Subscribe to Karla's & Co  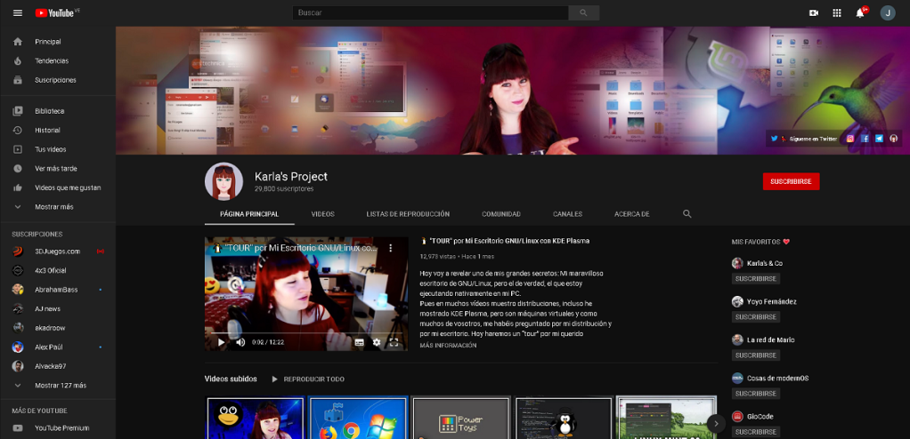(756, 278)
